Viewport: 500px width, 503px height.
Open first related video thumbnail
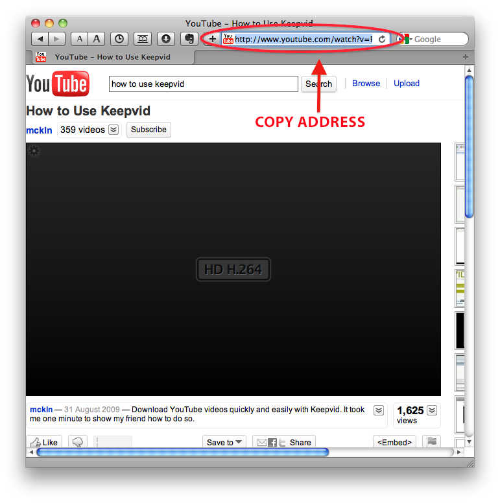[460, 162]
